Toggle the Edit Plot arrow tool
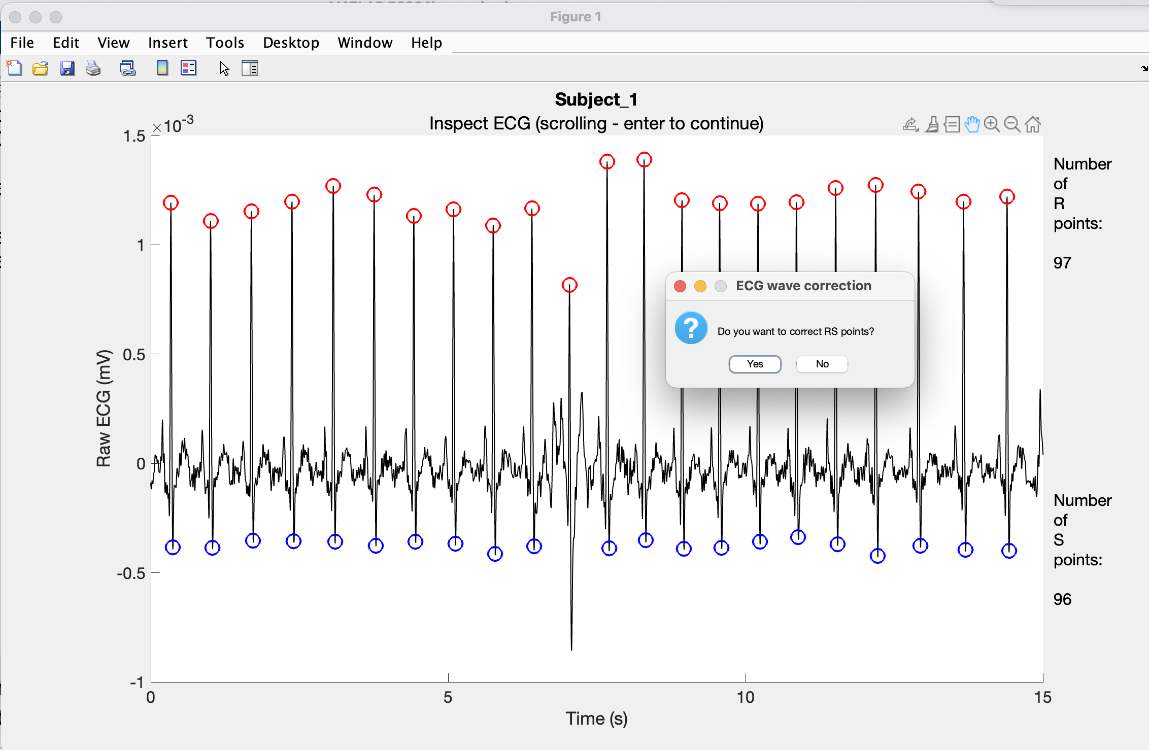The image size is (1149, 750). point(224,68)
